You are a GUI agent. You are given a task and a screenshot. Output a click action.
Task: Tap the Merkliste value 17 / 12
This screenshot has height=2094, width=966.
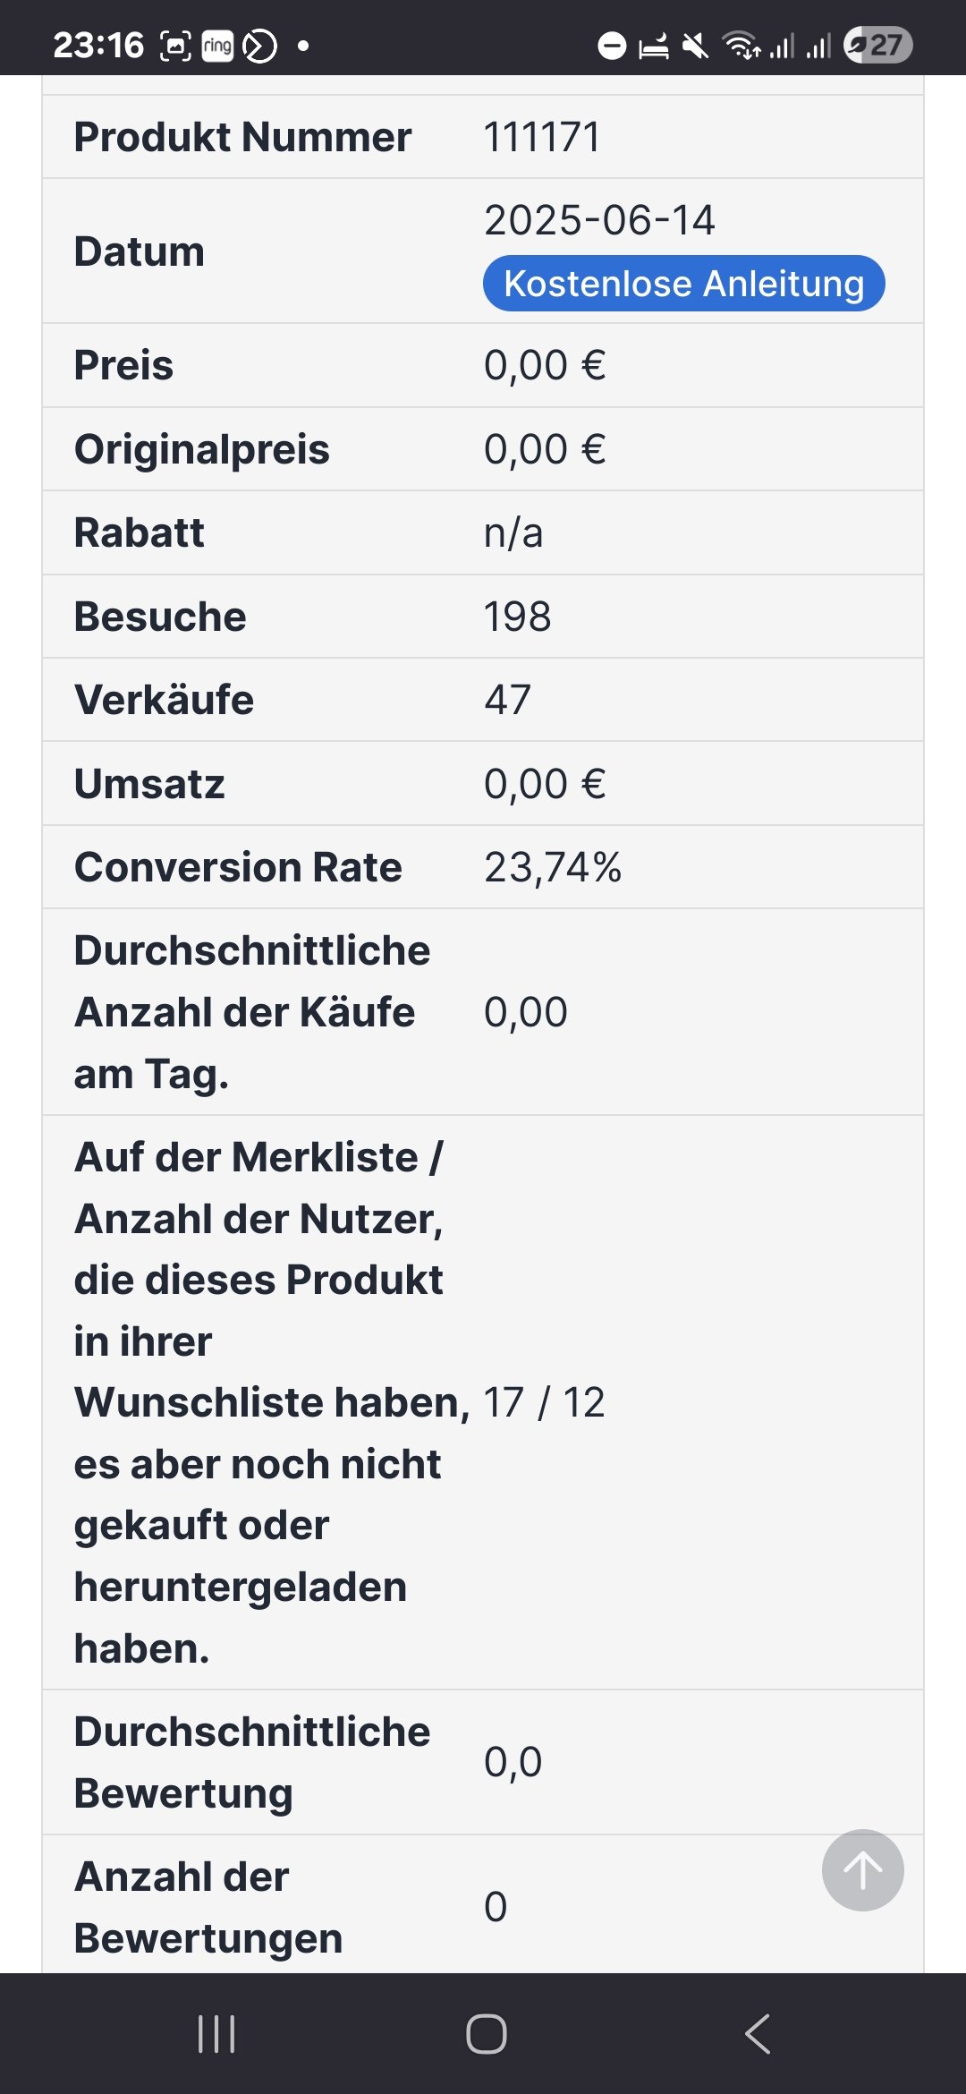tap(544, 1402)
